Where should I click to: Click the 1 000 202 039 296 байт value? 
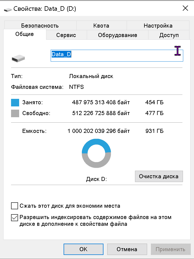(x=99, y=131)
